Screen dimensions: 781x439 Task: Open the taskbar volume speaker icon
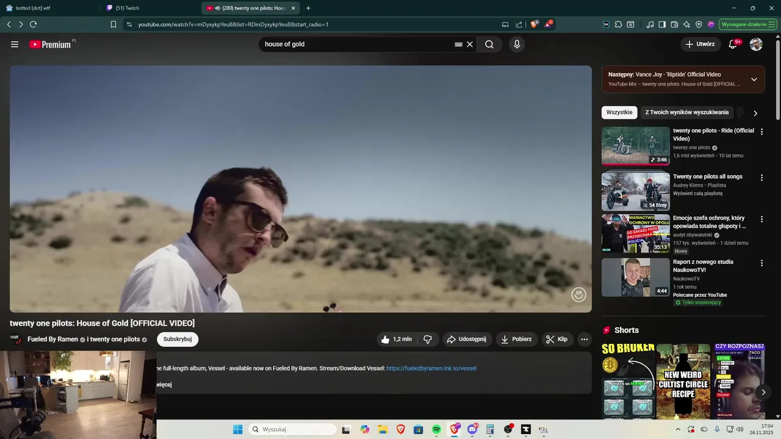pos(740,429)
